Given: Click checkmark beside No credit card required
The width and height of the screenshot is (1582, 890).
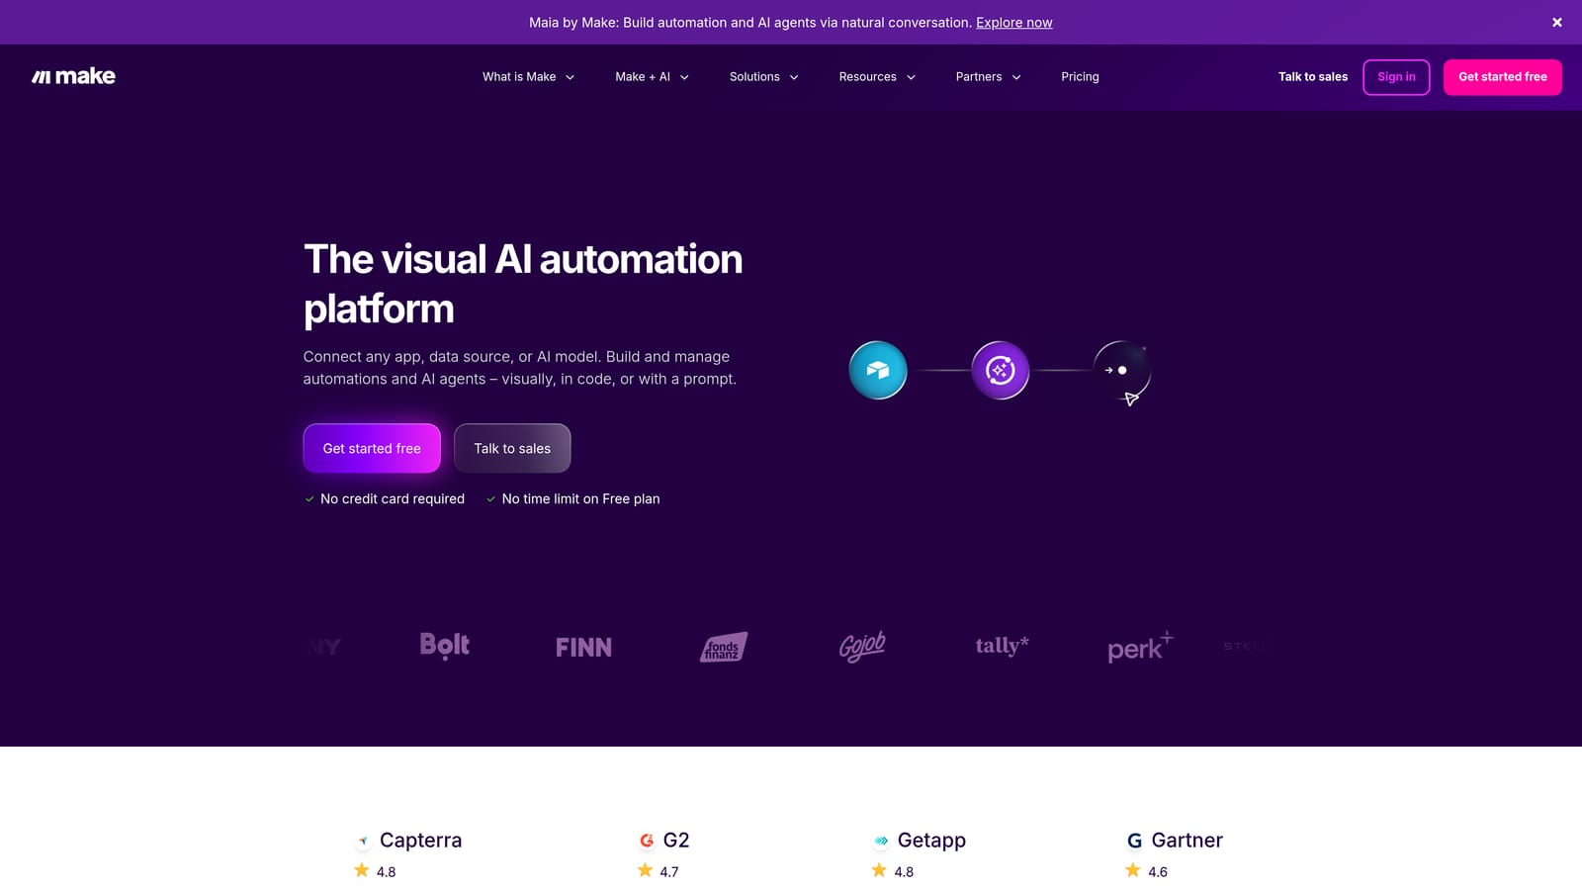Looking at the screenshot, I should coord(309,499).
